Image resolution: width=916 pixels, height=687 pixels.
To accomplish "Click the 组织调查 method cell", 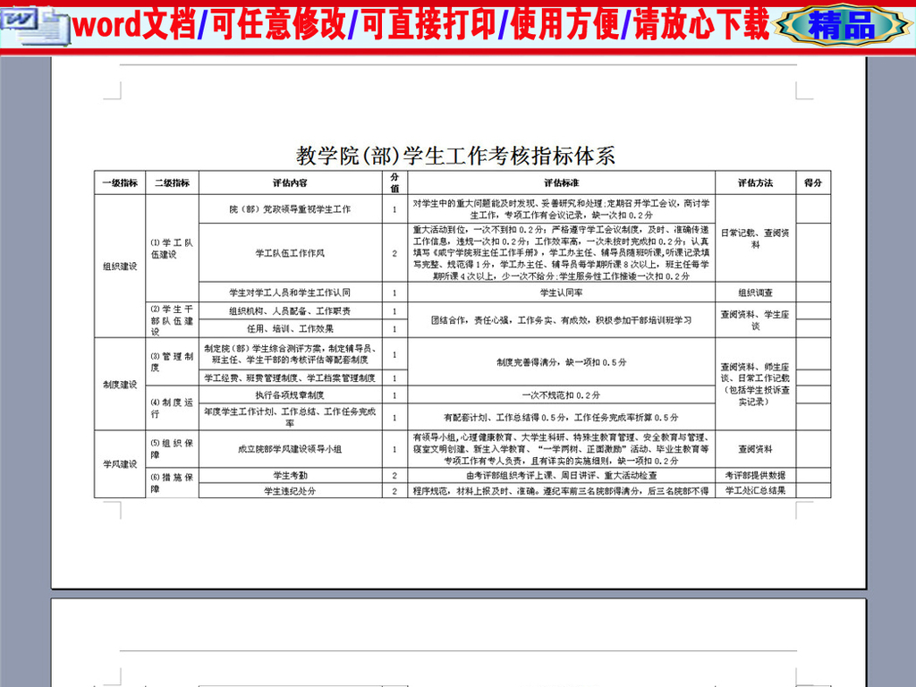I will pos(755,293).
